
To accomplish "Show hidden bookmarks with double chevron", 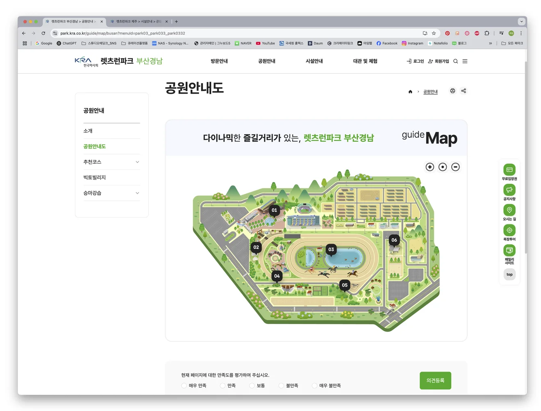I will click(490, 43).
